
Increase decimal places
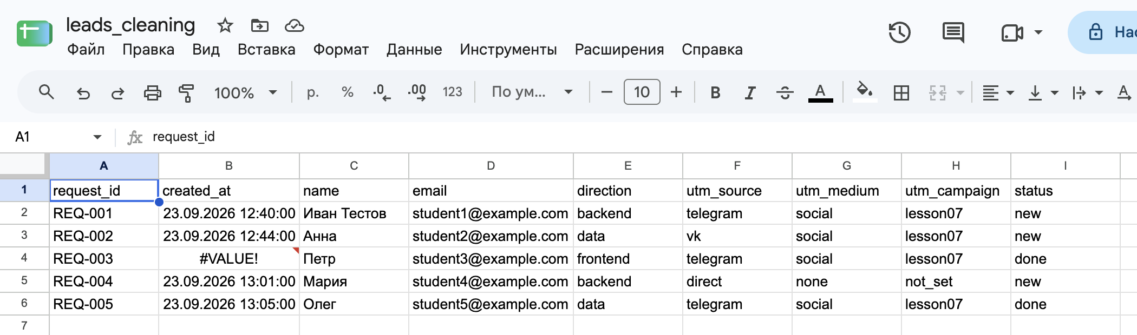tap(417, 92)
